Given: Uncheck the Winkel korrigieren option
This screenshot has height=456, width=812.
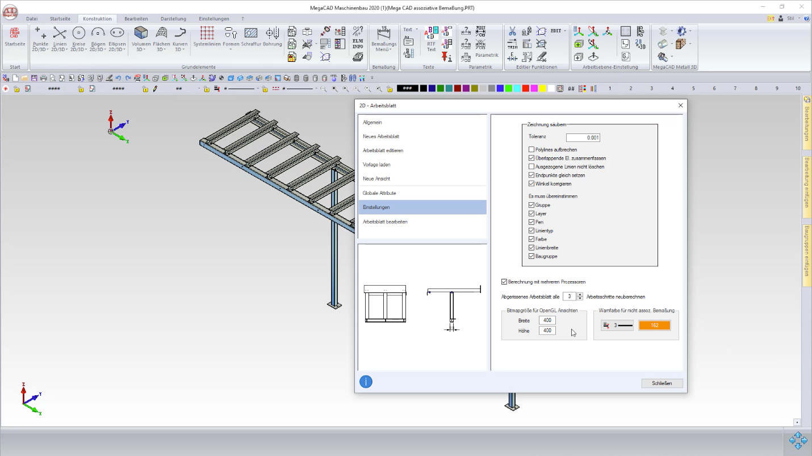Looking at the screenshot, I should [531, 184].
